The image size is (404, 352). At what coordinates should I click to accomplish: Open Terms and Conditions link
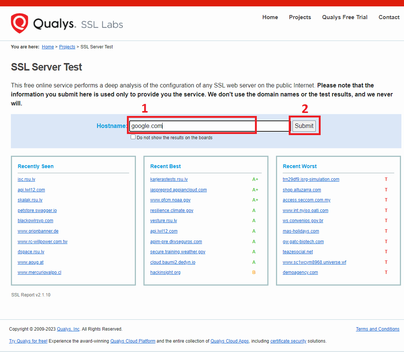click(x=377, y=329)
